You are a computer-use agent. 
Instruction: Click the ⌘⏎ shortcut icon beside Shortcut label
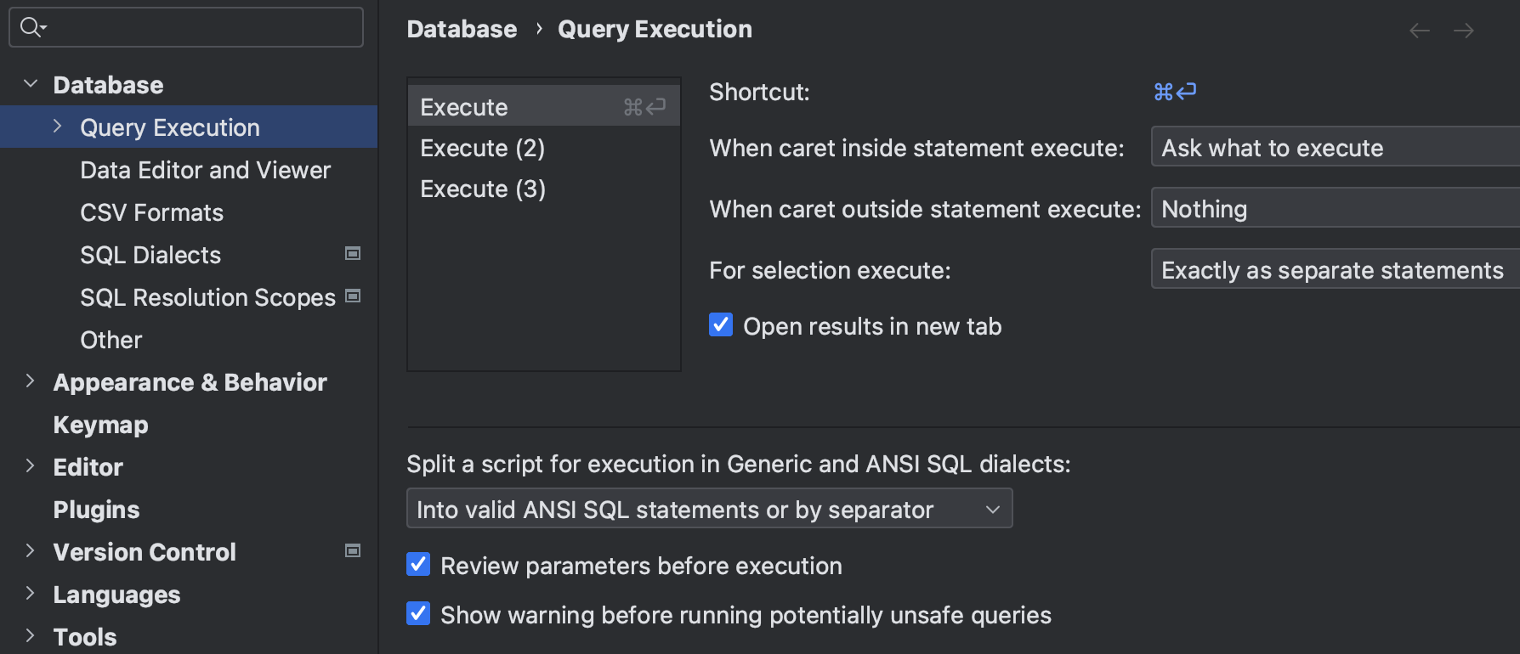[1176, 91]
